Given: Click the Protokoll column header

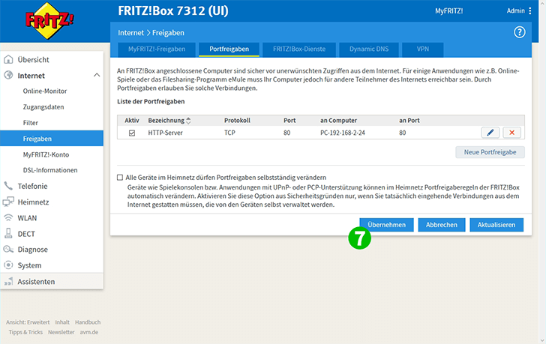Looking at the screenshot, I should 237,121.
